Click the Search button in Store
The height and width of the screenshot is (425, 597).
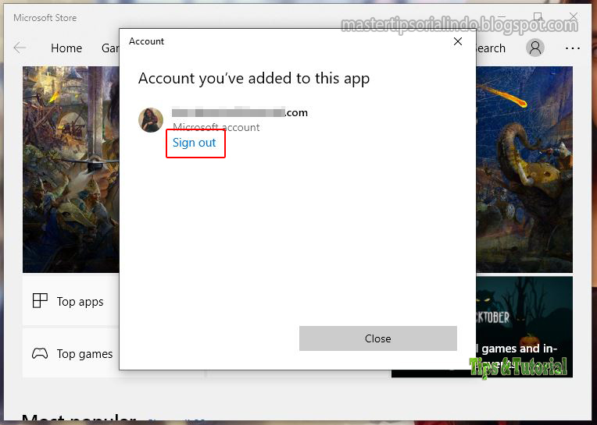(x=491, y=48)
